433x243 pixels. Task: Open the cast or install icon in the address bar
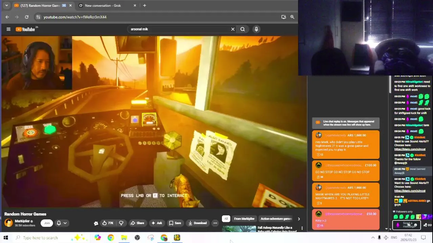click(283, 17)
